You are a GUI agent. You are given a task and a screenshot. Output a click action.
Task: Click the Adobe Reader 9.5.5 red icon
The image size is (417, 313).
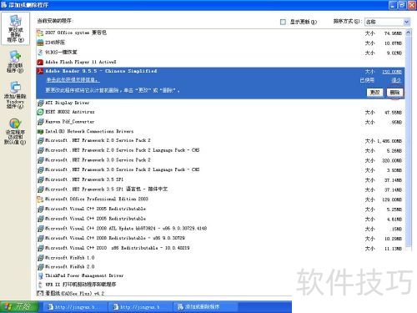pos(40,71)
